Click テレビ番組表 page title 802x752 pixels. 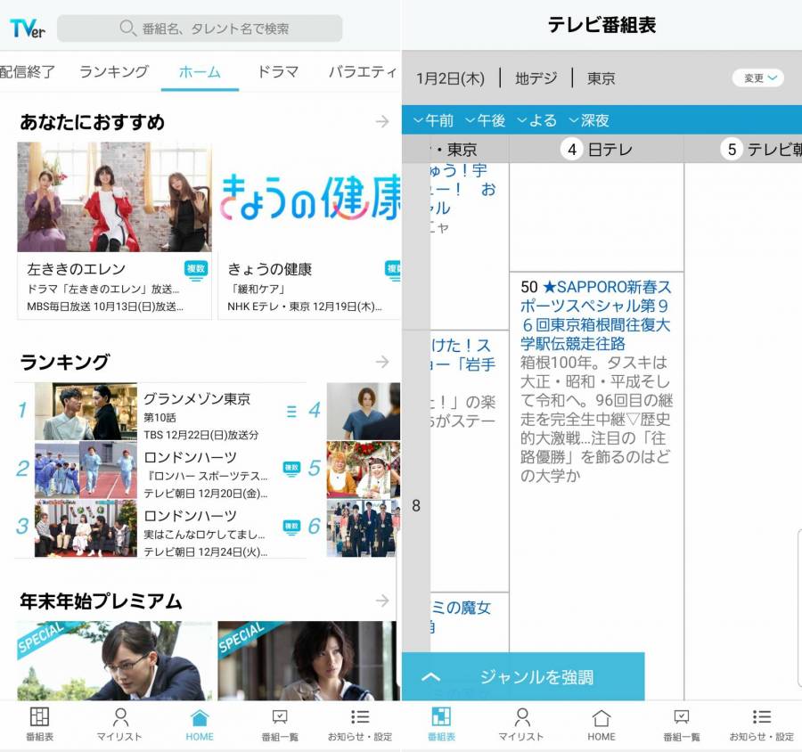click(x=601, y=25)
